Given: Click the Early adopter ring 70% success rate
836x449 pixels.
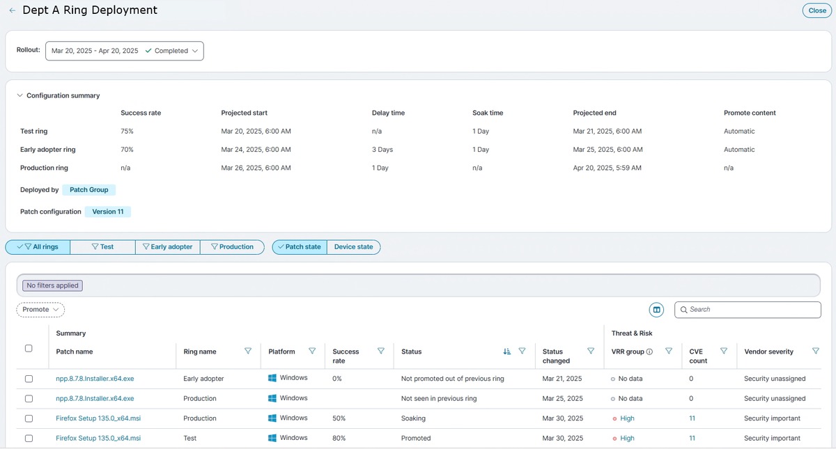Looking at the screenshot, I should click(127, 150).
